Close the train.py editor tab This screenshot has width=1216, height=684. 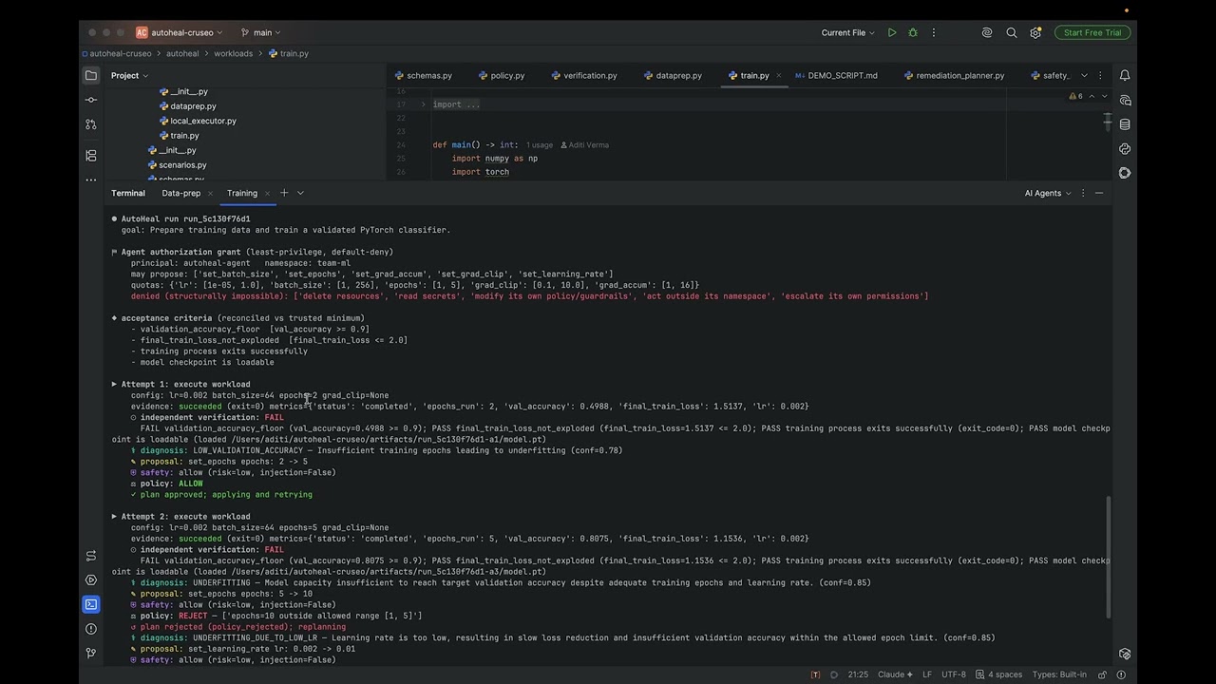[x=779, y=75]
